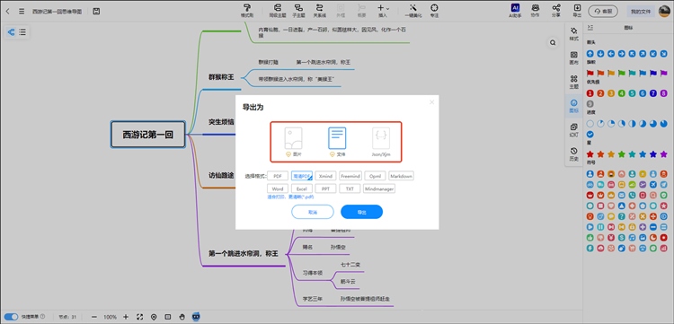Viewport: 674px width, 324px height.
Task: Switch to mind map view mode
Action: point(11,31)
